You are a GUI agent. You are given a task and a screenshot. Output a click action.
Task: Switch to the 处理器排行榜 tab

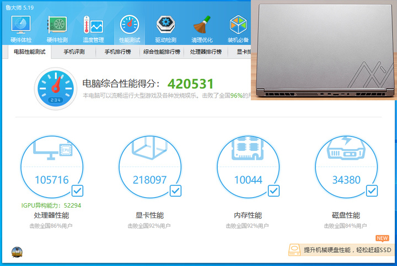pos(206,52)
